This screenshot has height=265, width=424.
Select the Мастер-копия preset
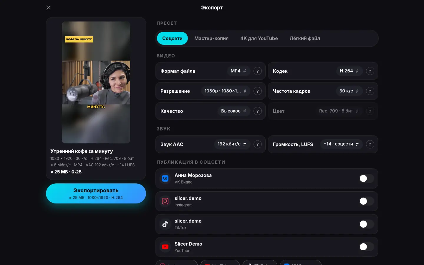tap(211, 38)
